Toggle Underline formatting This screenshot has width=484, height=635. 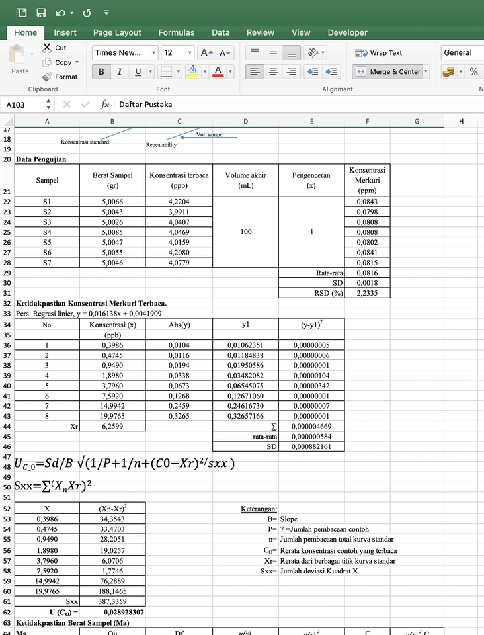tap(138, 71)
